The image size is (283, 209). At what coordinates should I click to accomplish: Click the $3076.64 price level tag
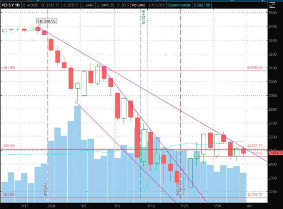255,68
